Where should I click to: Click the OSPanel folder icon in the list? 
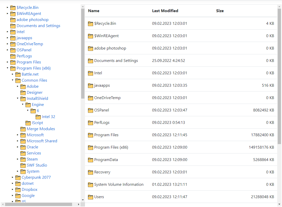coord(91,110)
